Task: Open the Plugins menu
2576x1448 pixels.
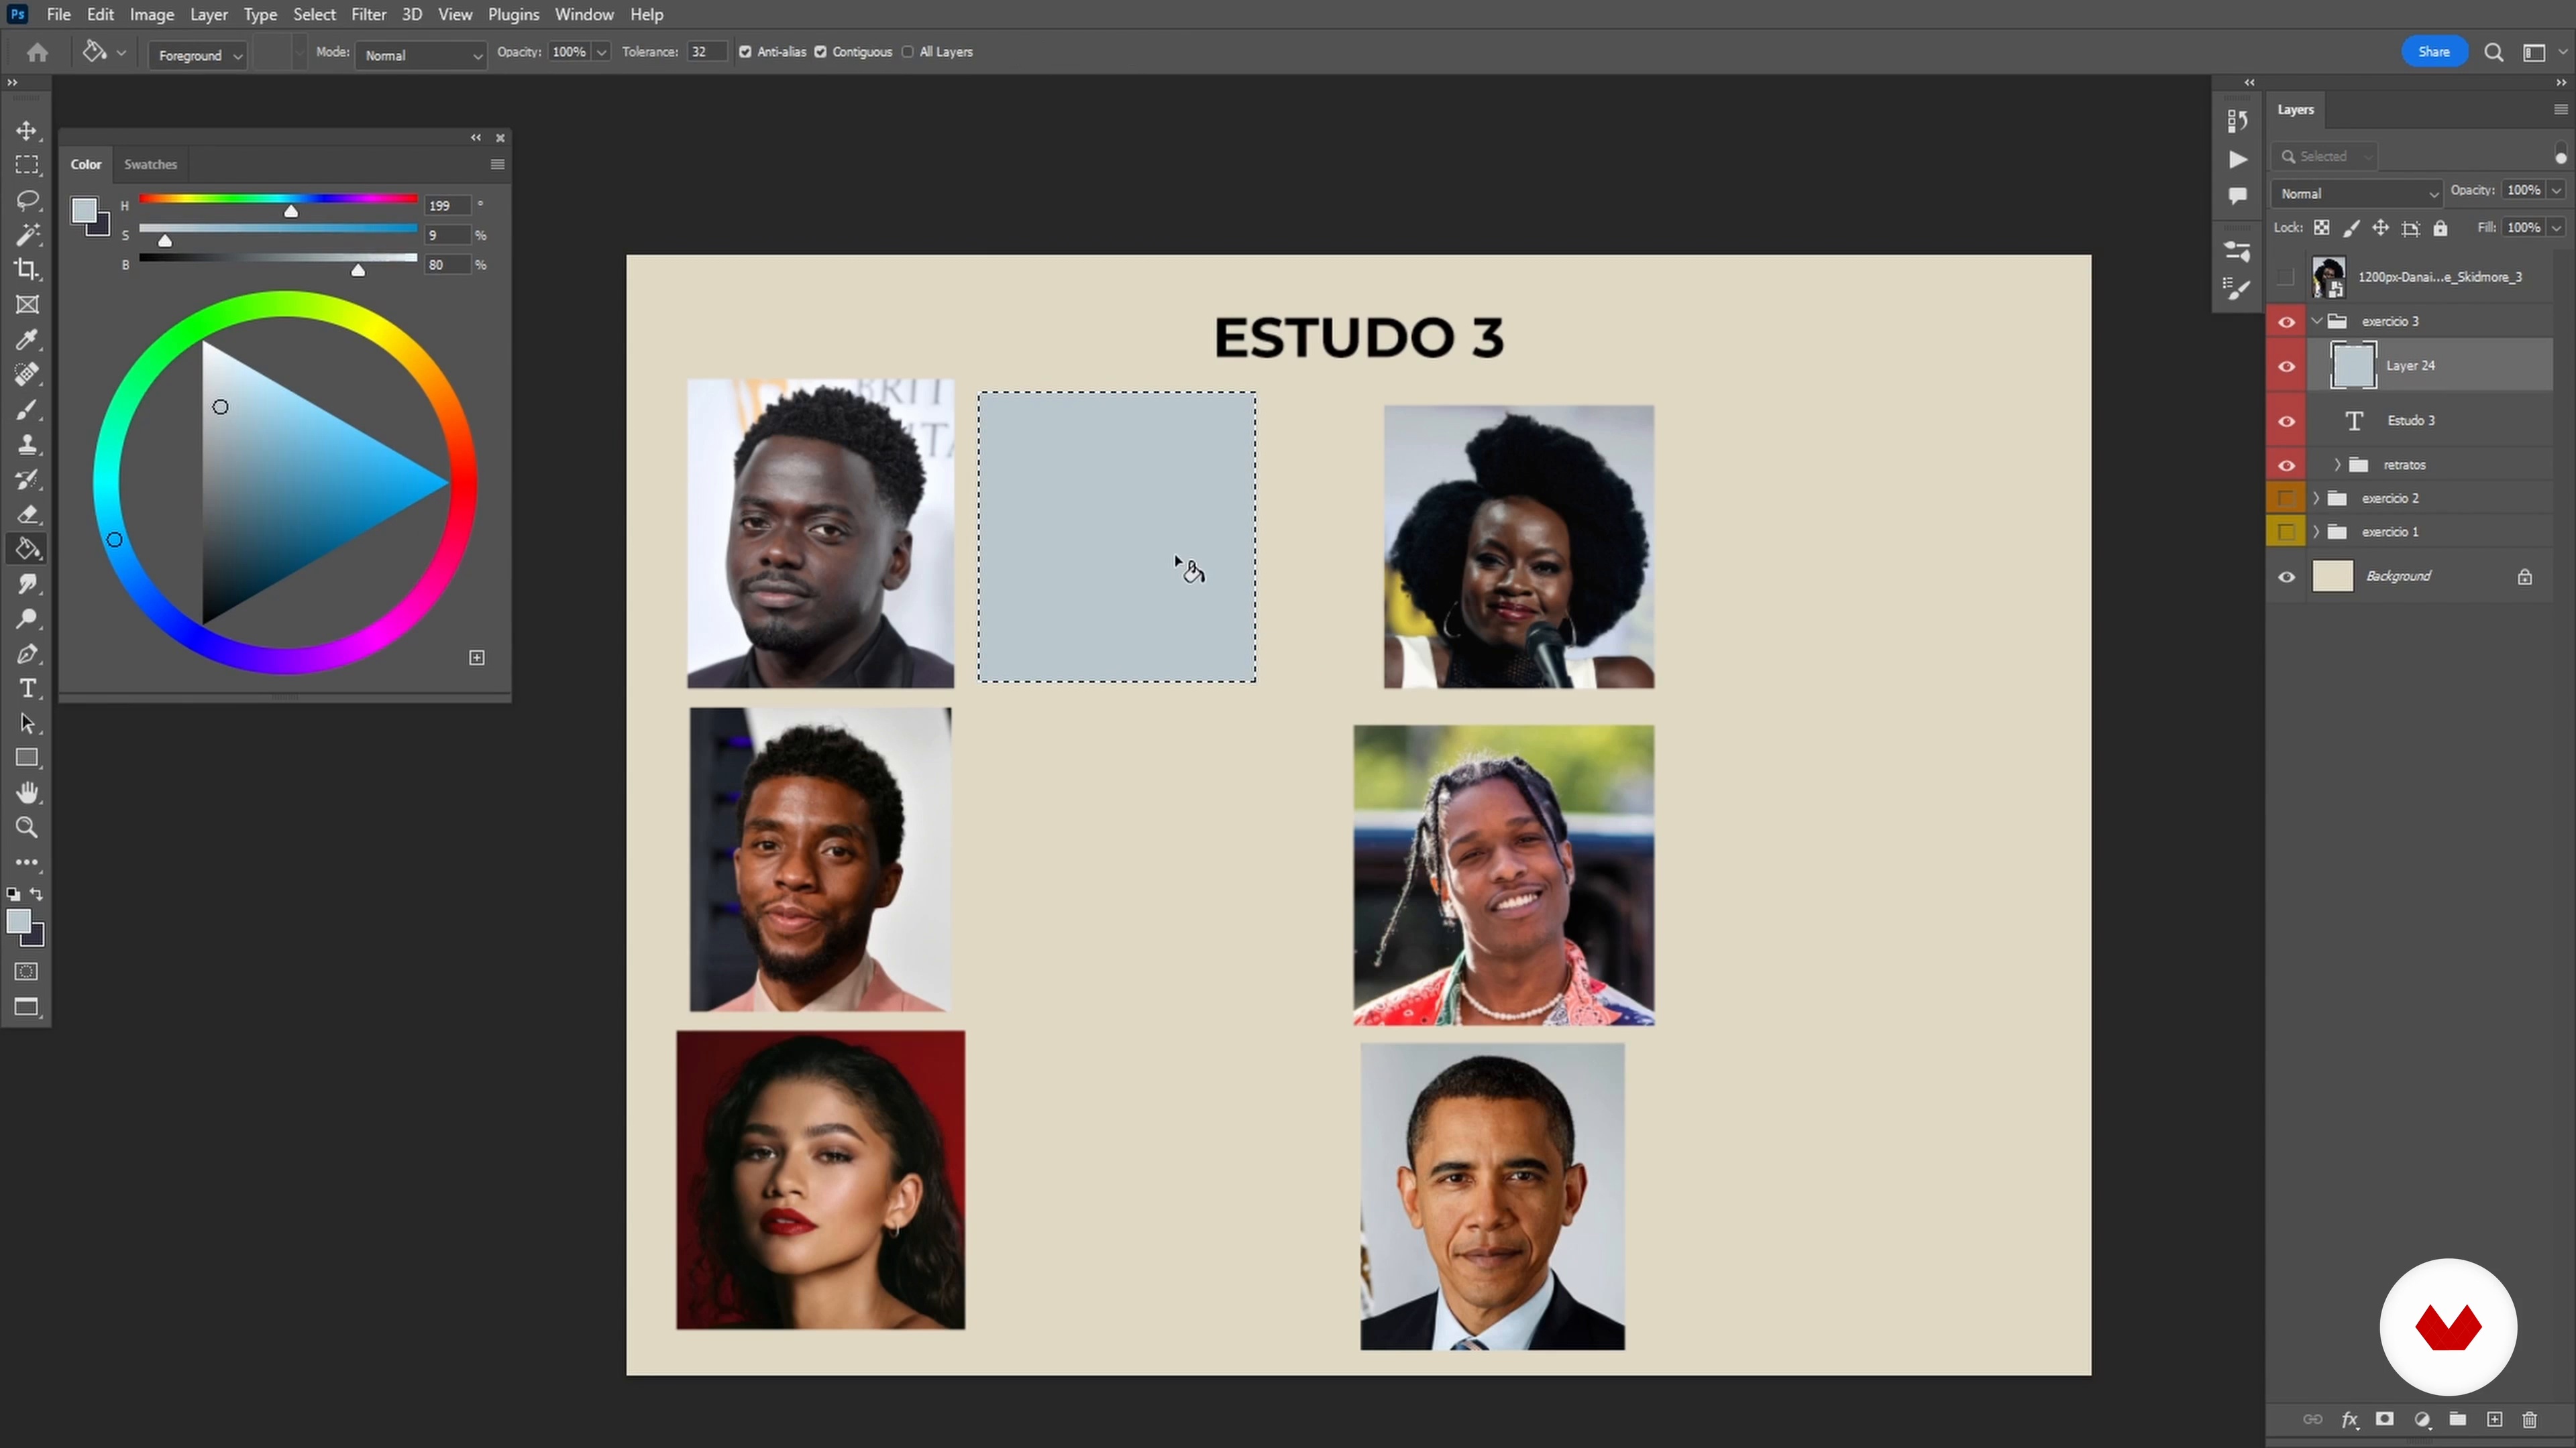Action: click(x=513, y=14)
